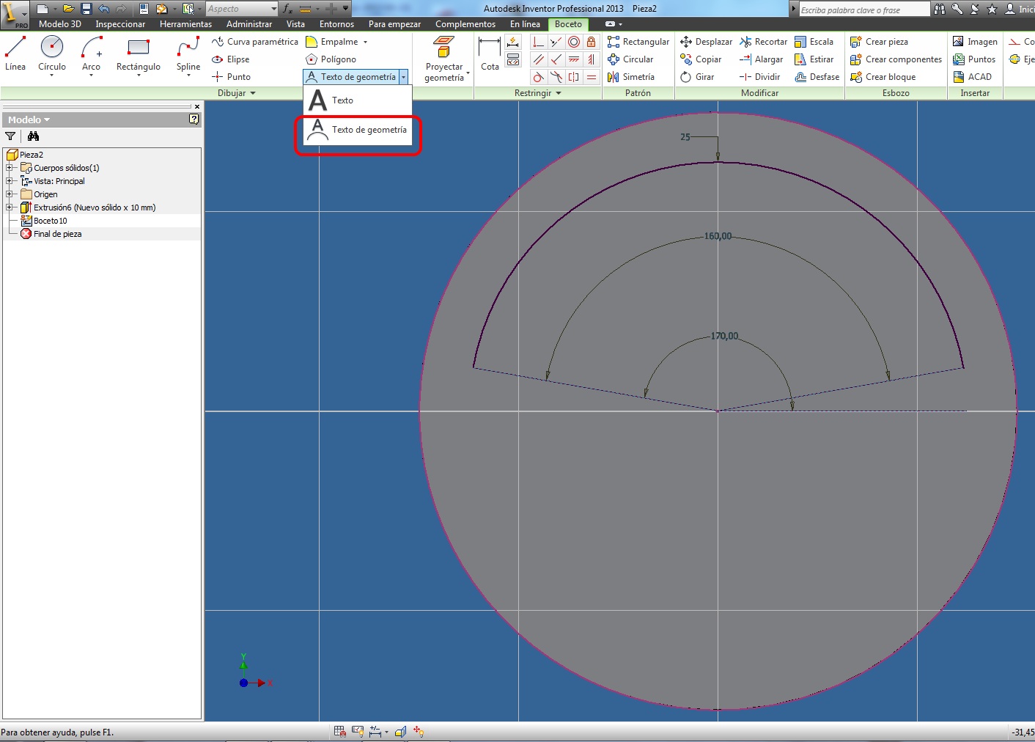Screen dimensions: 1035x742
Task: Apply the fix (lock) constraint icon
Action: [x=592, y=42]
